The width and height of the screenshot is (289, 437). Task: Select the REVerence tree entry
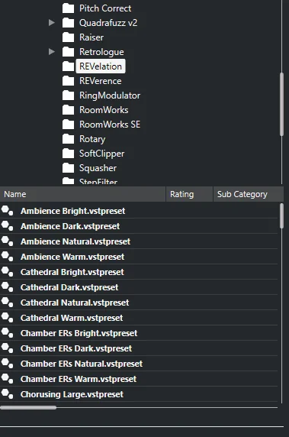pyautogui.click(x=101, y=81)
